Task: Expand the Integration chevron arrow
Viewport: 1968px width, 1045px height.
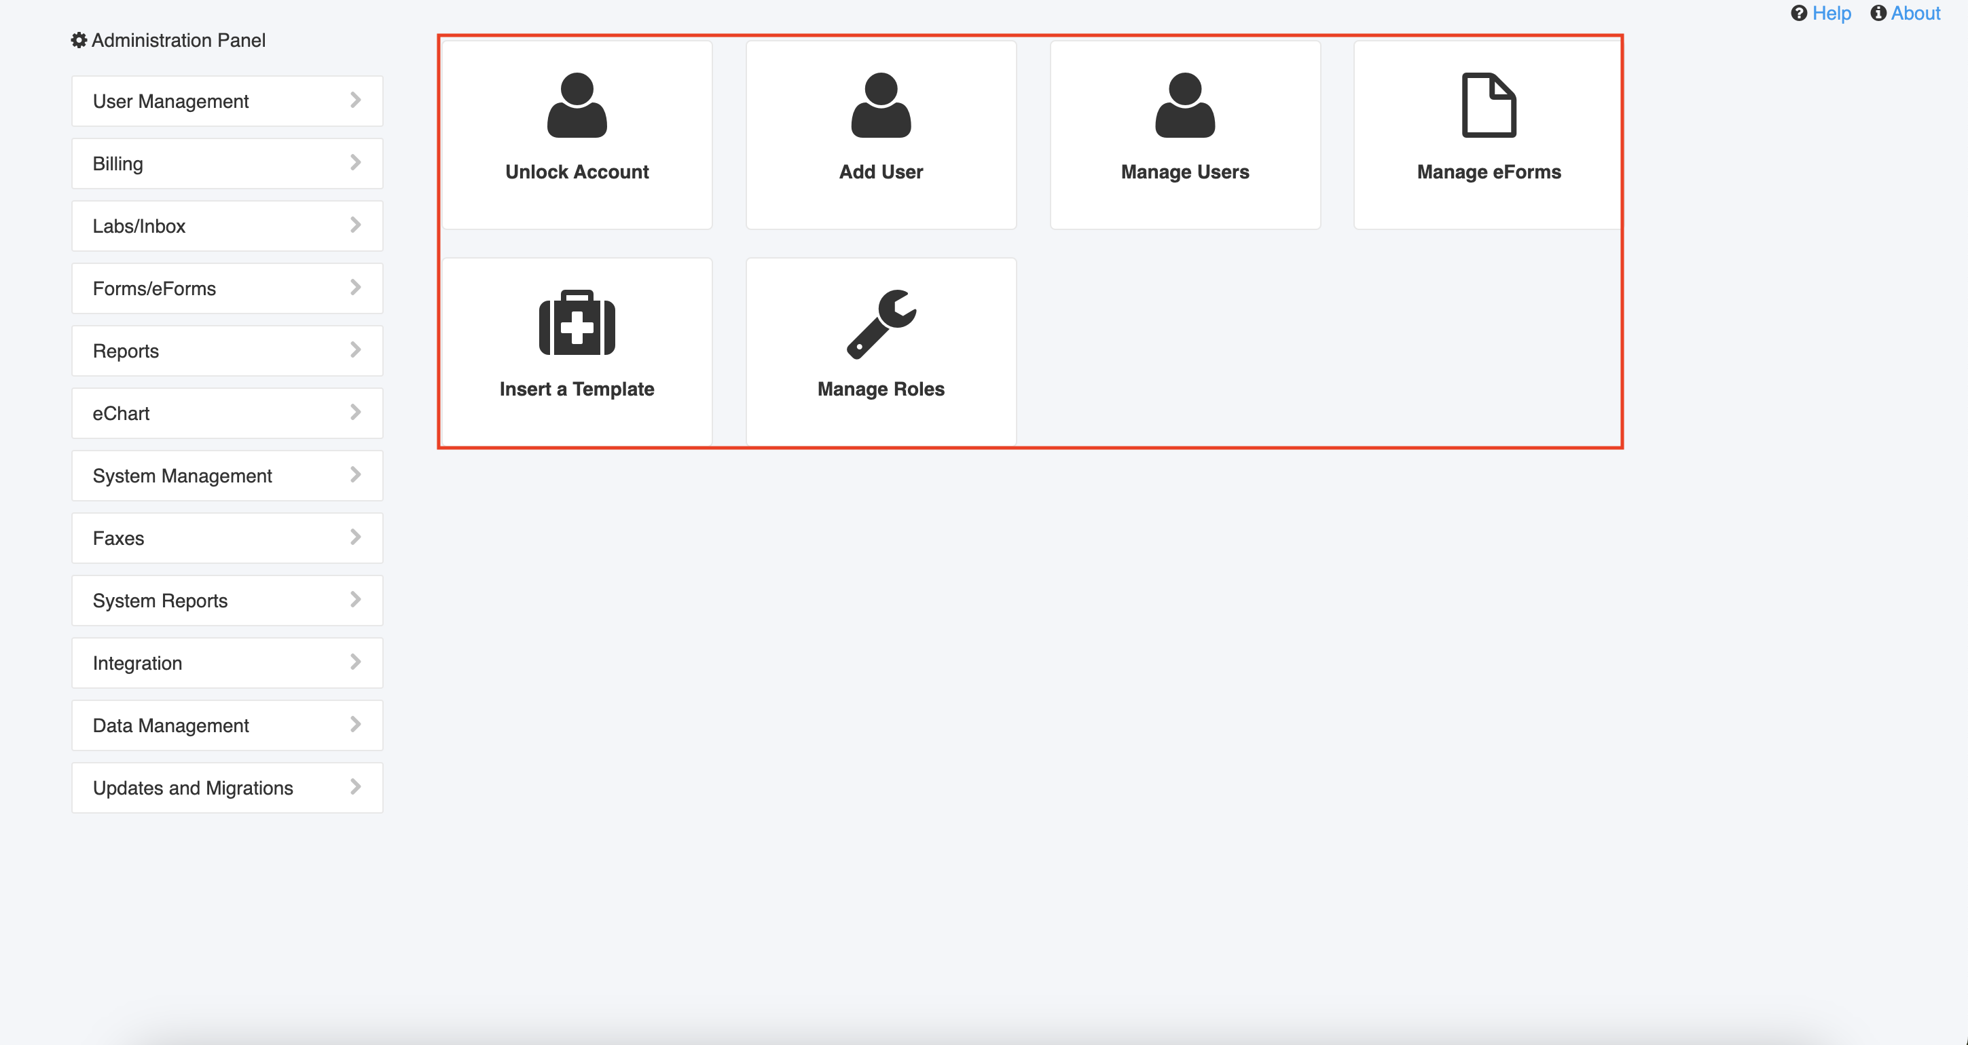Action: click(355, 662)
